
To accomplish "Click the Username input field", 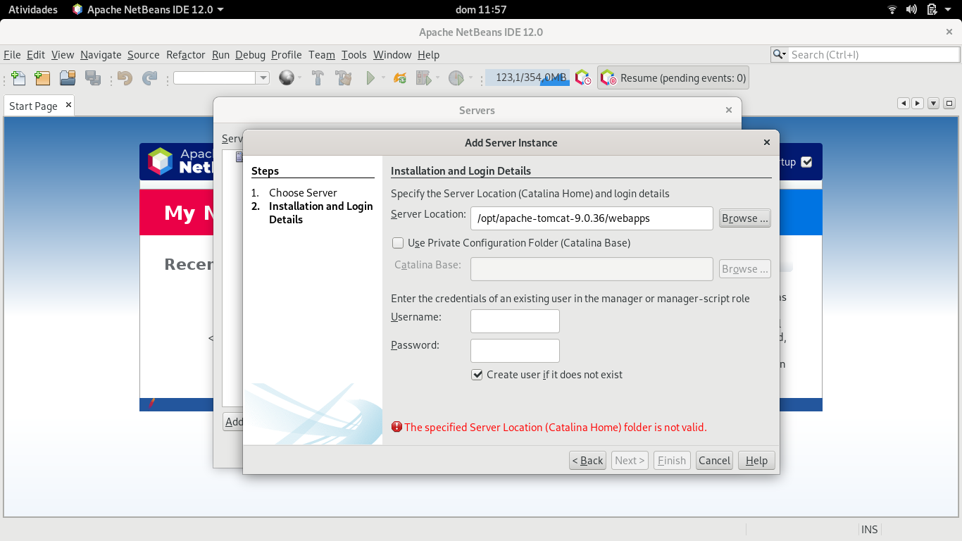I will pos(515,321).
